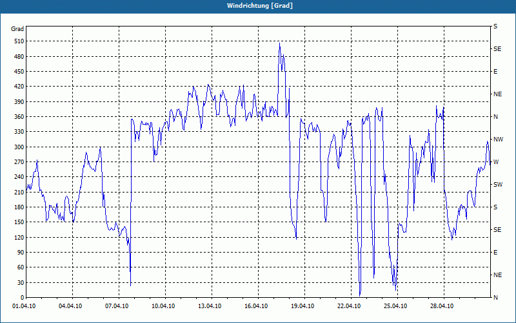Select the 270 value on the left axis
The height and width of the screenshot is (323, 516).
click(x=19, y=162)
